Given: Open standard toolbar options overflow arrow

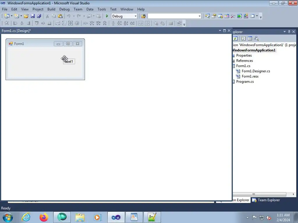Looking at the screenshot, I should 261,17.
